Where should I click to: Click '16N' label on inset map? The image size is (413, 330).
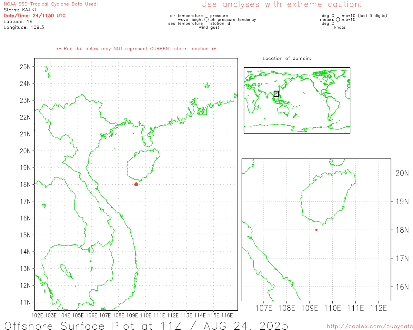pos(402,287)
